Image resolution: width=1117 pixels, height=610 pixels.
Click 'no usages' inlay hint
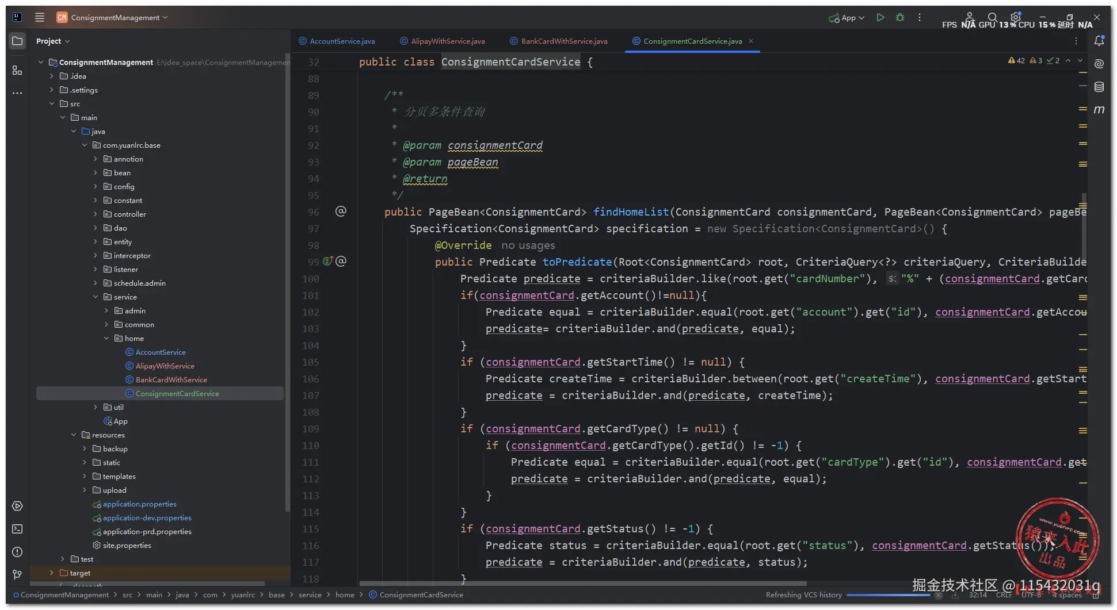point(528,245)
